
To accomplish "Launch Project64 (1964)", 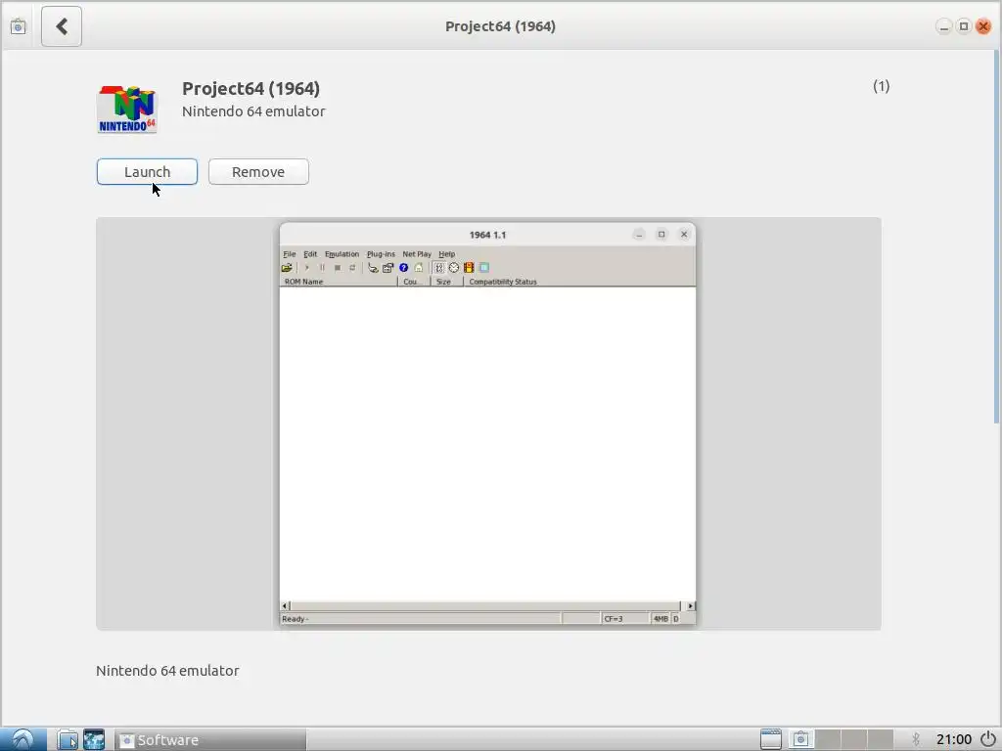I will [147, 172].
